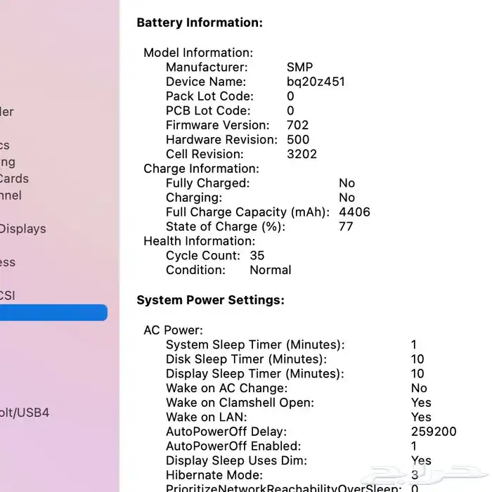Open the Graphics/Displays sidebar entry
Screen dimensions: 492x492
pyautogui.click(x=23, y=228)
